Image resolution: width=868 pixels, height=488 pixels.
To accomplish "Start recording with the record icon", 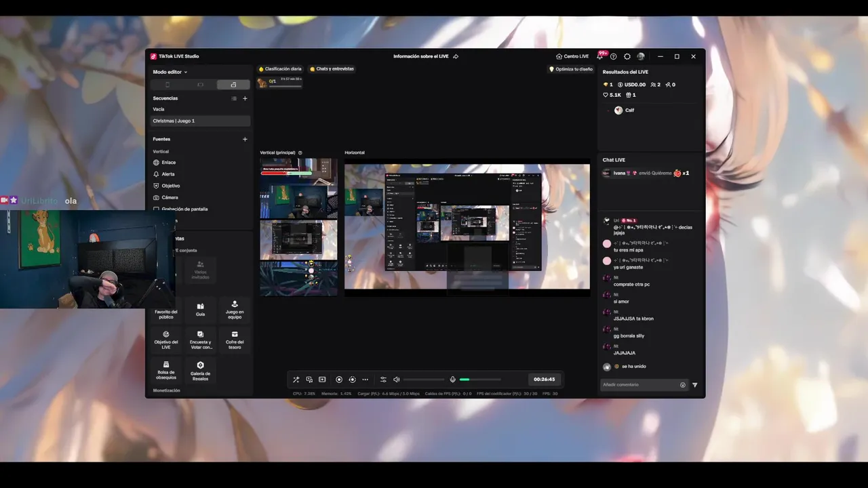I will [339, 380].
